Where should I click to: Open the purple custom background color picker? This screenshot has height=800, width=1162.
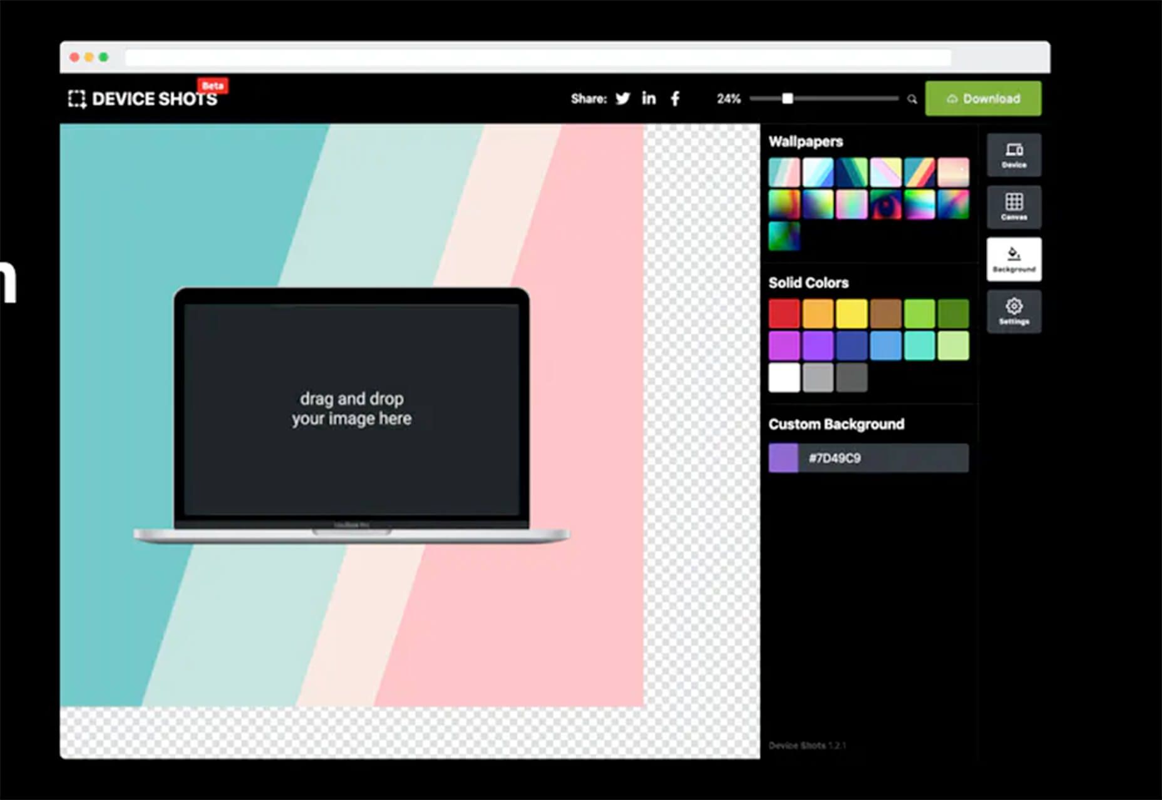pos(783,458)
